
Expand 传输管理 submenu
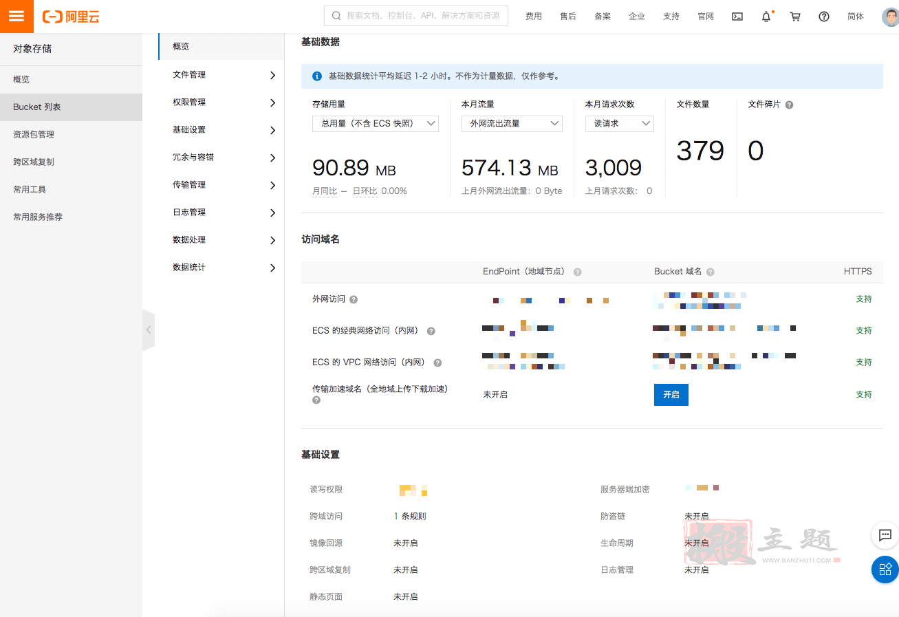[x=221, y=184]
